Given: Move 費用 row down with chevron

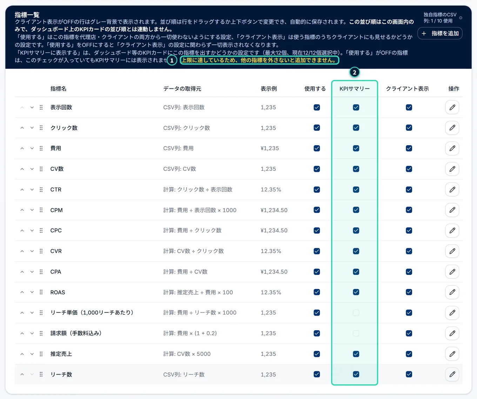Looking at the screenshot, I should click(32, 148).
